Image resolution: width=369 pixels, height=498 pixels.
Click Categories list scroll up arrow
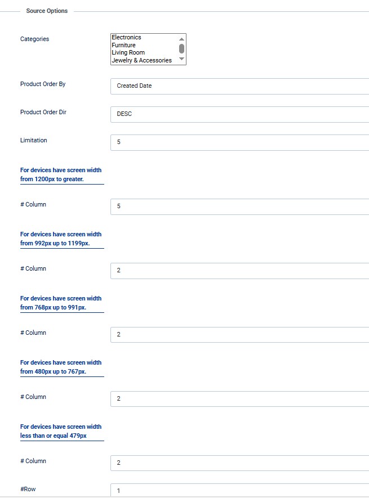click(x=181, y=39)
